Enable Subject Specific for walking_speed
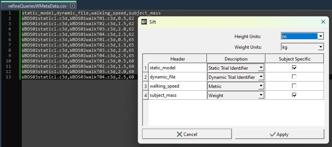Viewport: 332px width, 147px height. click(294, 86)
